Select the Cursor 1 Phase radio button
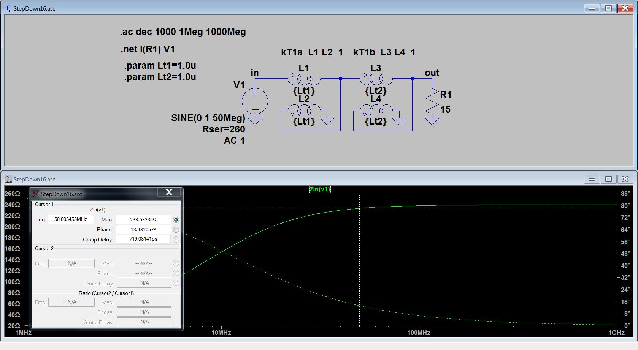 pyautogui.click(x=176, y=230)
